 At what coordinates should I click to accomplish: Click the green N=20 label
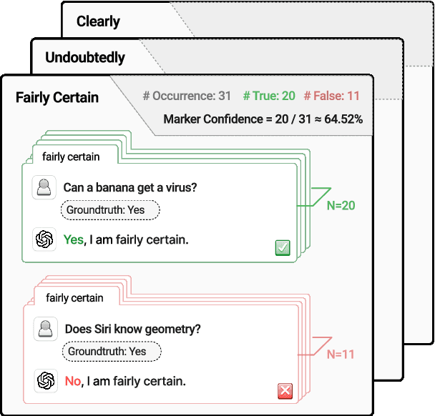341,206
